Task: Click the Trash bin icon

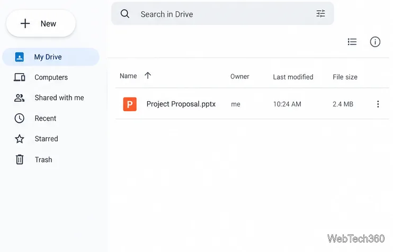Action: [x=20, y=159]
